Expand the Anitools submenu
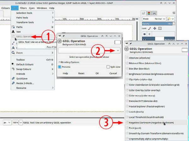The height and width of the screenshot is (141, 189). 32,74
